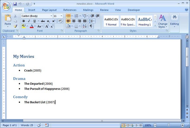Expand the underline style dropdown arrow
This screenshot has width=190, height=128.
tap(38, 21)
